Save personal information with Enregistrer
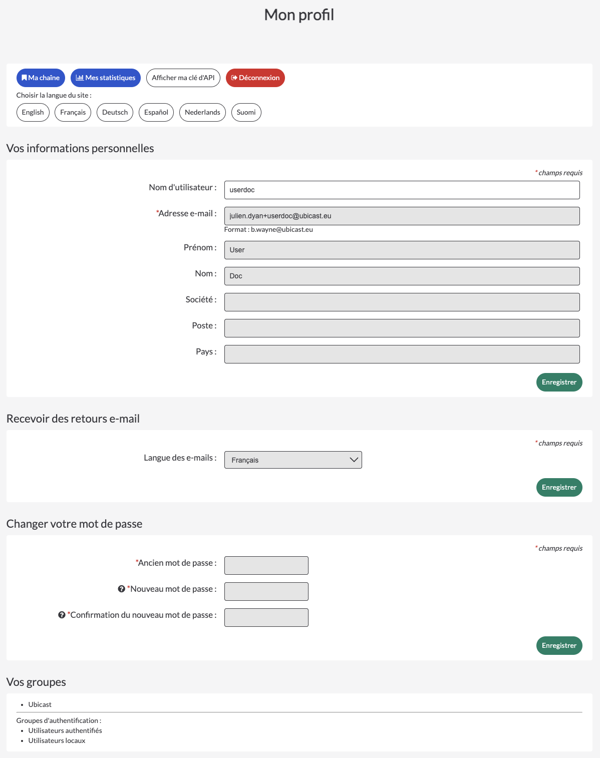The height and width of the screenshot is (758, 600). click(x=559, y=382)
